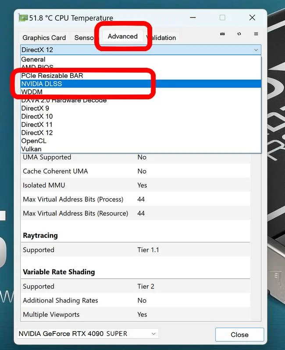The width and height of the screenshot is (285, 350).
Task: Choose General from the dropdown list
Action: point(141,59)
